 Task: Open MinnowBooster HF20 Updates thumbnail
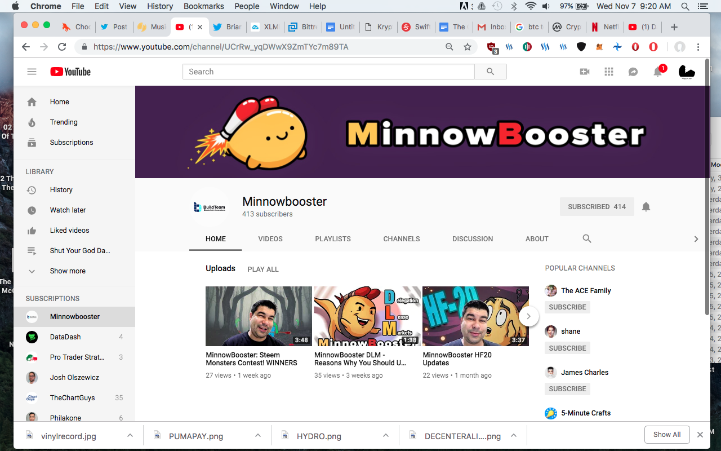475,316
